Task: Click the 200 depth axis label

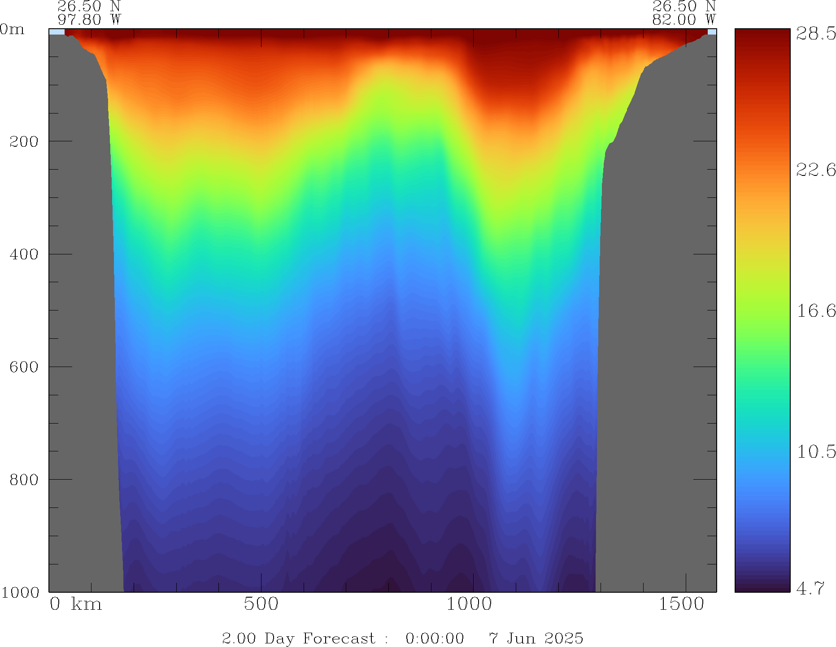Action: point(24,142)
